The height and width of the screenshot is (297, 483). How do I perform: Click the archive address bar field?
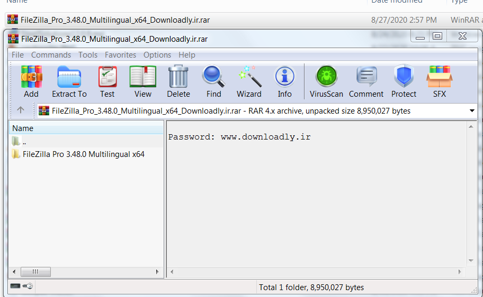tap(253, 110)
